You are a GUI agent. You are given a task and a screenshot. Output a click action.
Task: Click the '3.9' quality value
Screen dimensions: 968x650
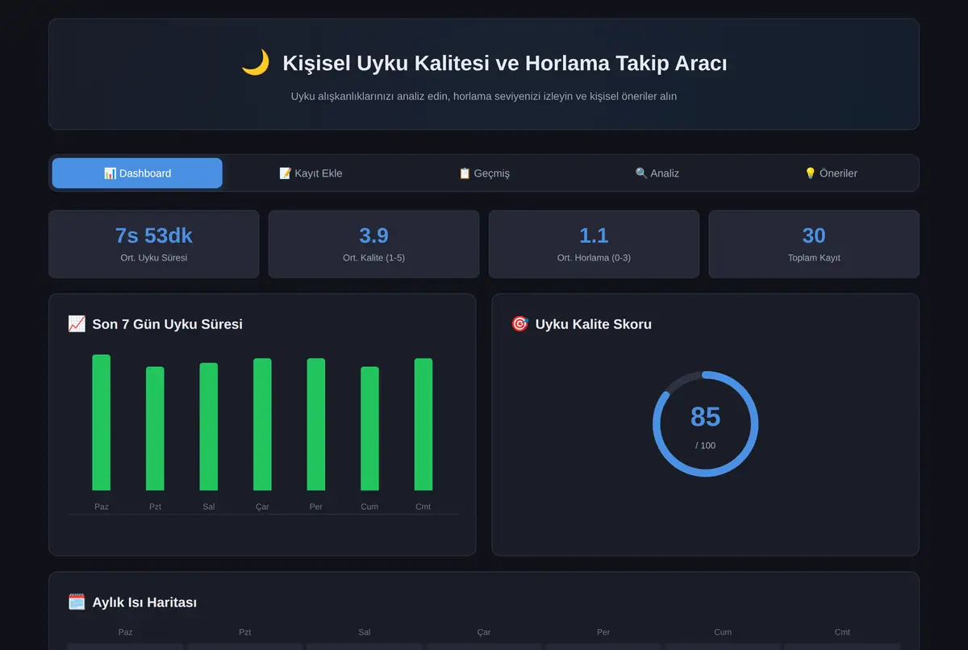coord(373,235)
